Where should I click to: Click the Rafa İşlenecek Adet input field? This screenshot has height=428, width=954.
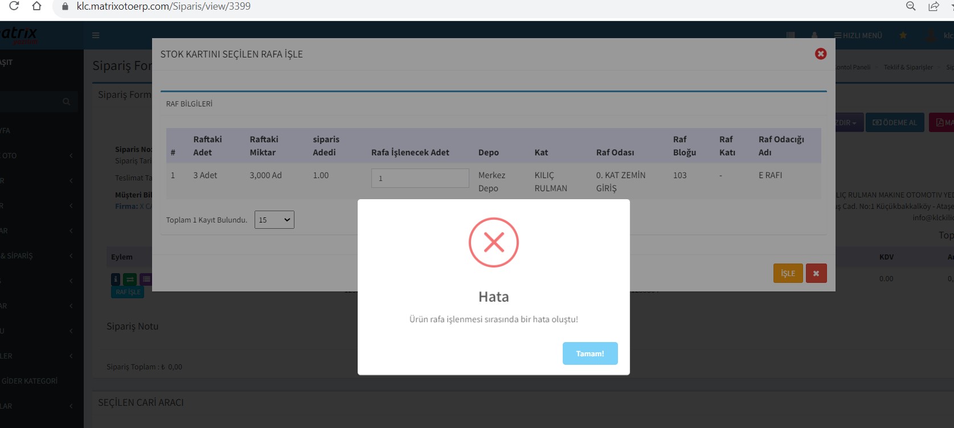pos(420,178)
